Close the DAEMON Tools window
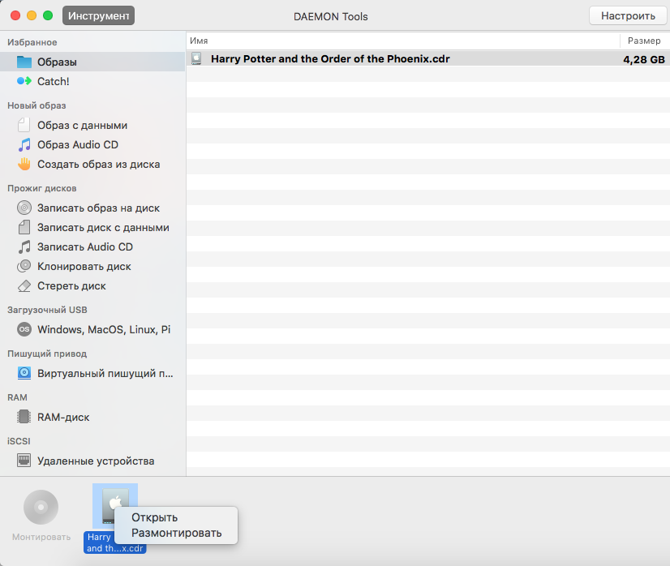670x566 pixels. [15, 15]
